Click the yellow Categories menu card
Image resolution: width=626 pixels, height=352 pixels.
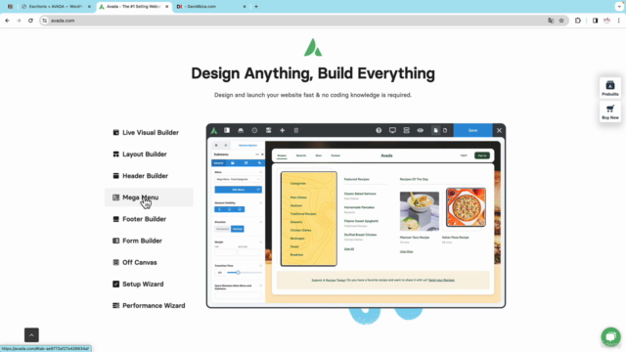[x=309, y=219]
